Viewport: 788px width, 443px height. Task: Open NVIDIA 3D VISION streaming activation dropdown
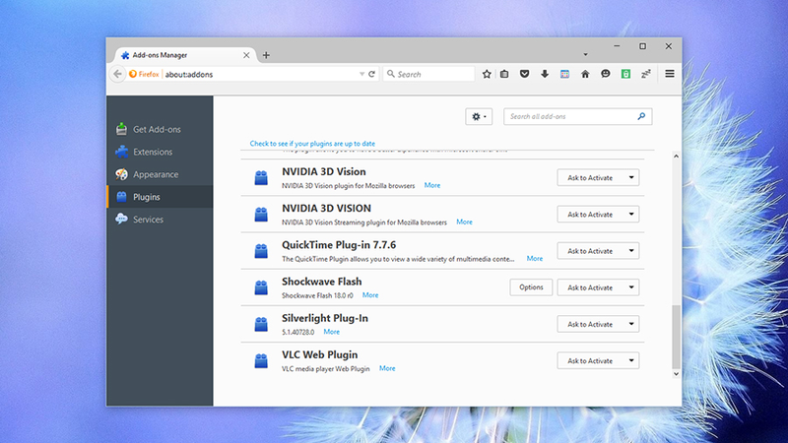point(598,214)
